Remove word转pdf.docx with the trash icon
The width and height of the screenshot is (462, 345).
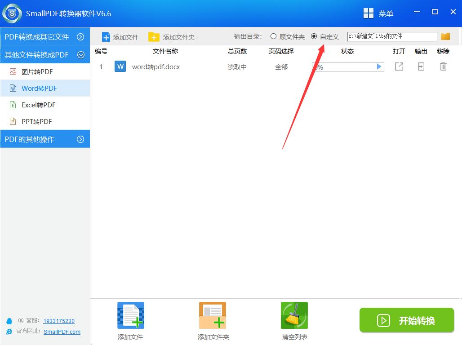pos(443,66)
